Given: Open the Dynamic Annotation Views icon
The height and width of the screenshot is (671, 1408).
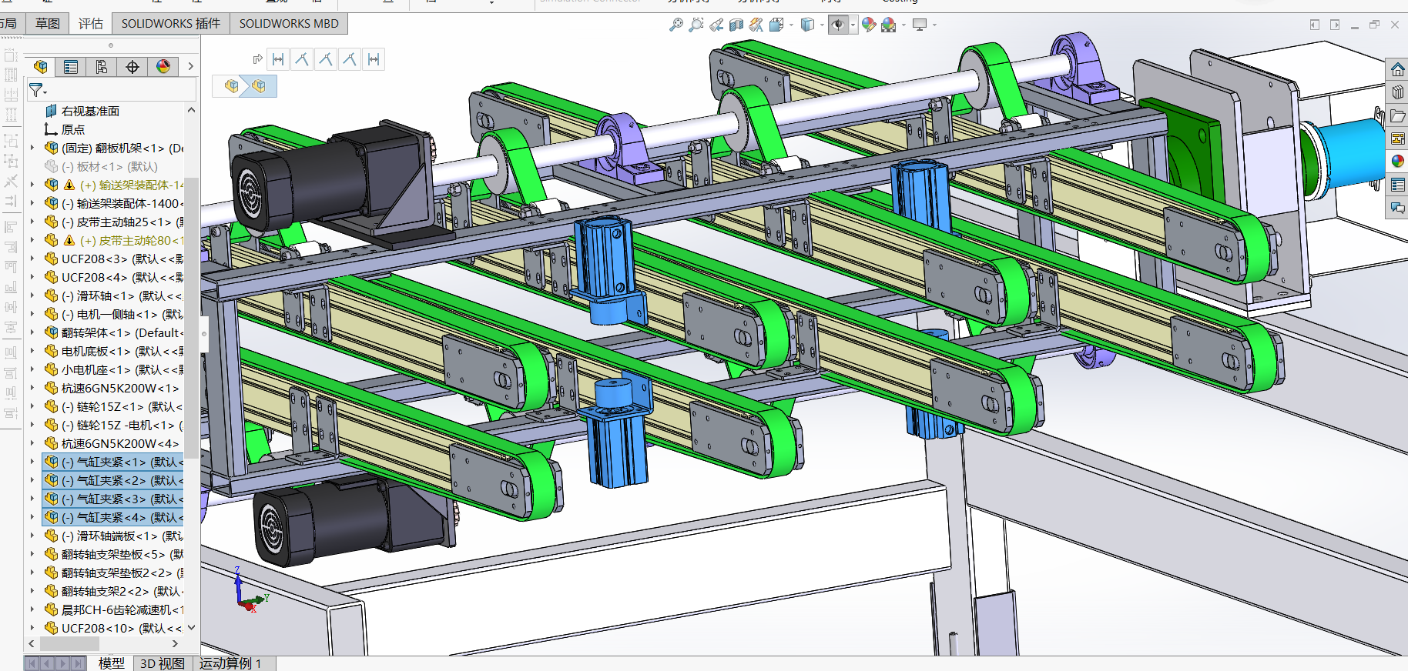Looking at the screenshot, I should pyautogui.click(x=756, y=25).
